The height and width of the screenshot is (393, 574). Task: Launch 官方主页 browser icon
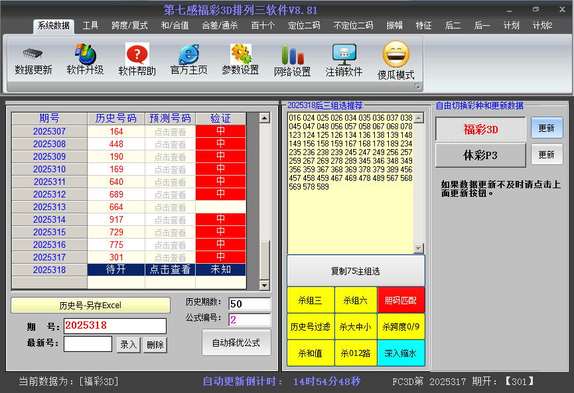point(188,54)
